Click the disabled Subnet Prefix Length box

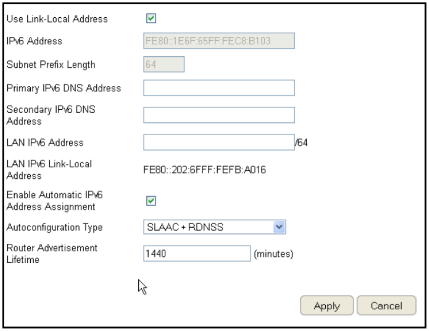coord(164,64)
